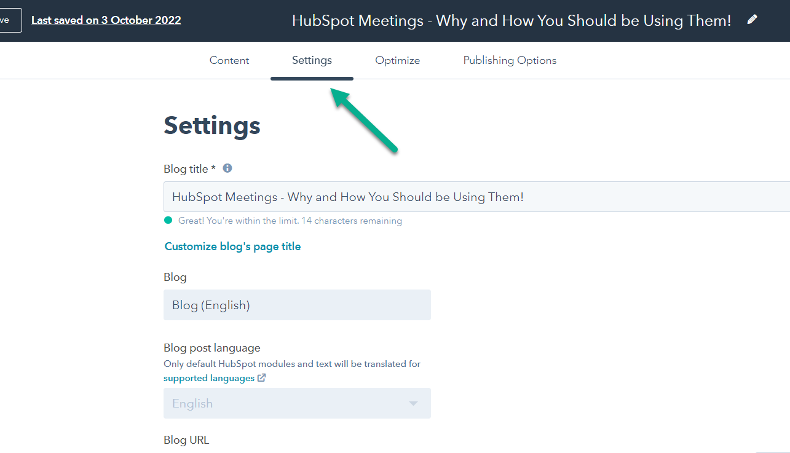
Task: Switch to the Content tab
Action: [229, 60]
